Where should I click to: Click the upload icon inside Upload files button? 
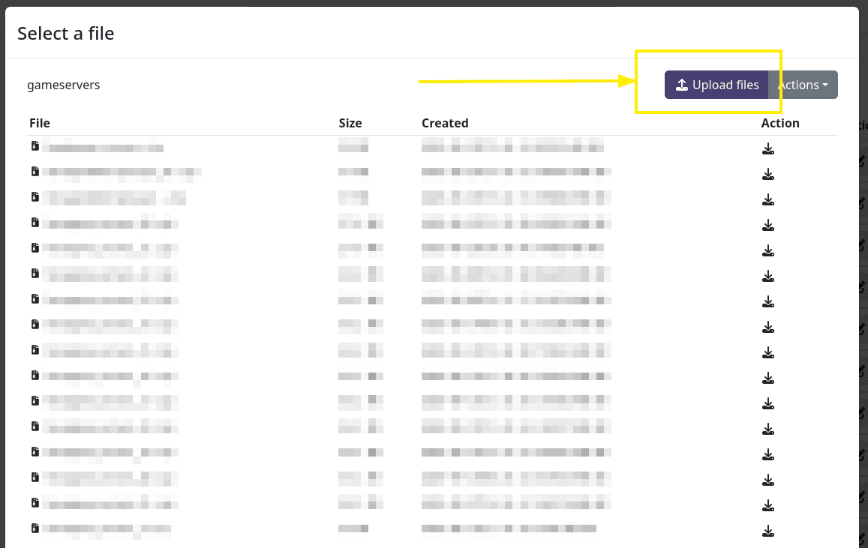683,85
